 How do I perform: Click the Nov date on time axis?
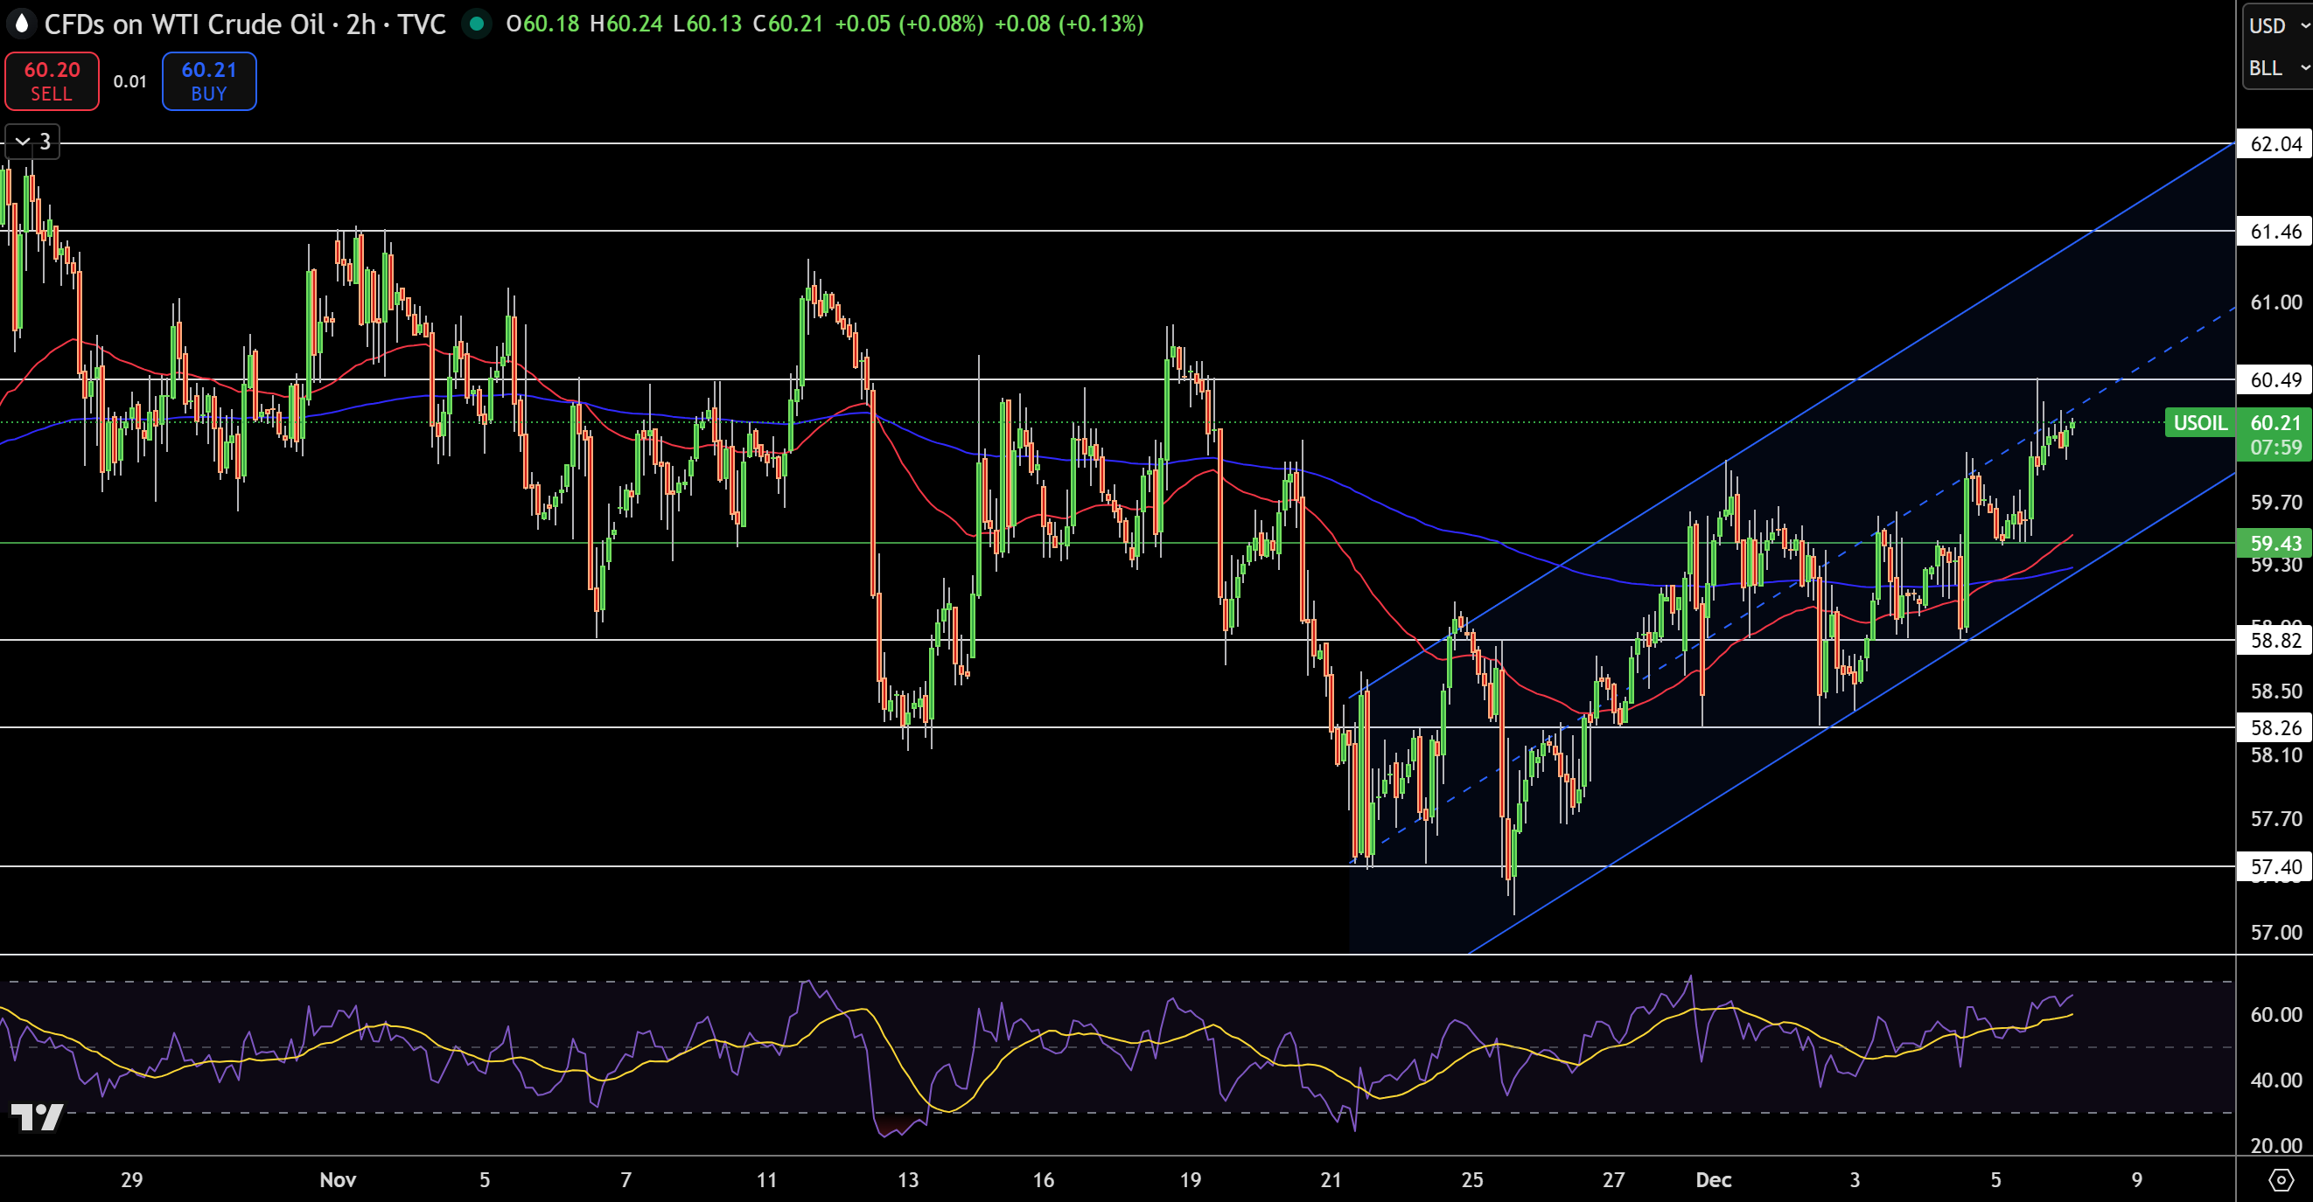click(x=338, y=1179)
